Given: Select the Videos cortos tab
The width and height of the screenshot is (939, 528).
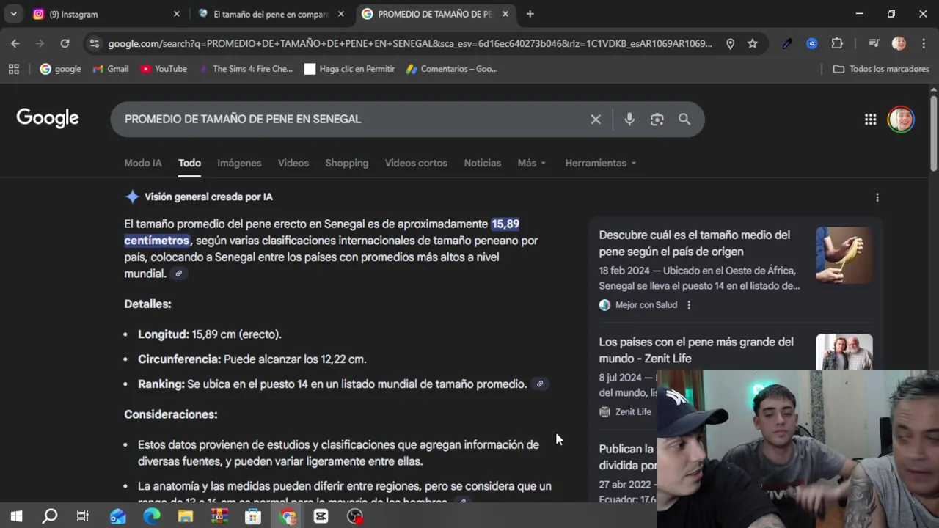Looking at the screenshot, I should 416,163.
